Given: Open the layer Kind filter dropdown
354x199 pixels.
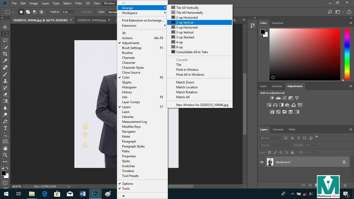Looking at the screenshot, I should [270, 138].
